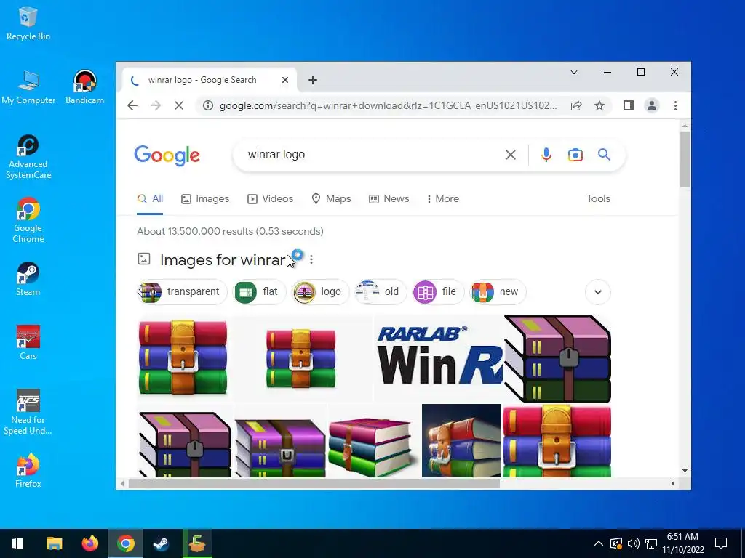Open Recycle Bin on the desktop
745x558 pixels.
click(28, 24)
